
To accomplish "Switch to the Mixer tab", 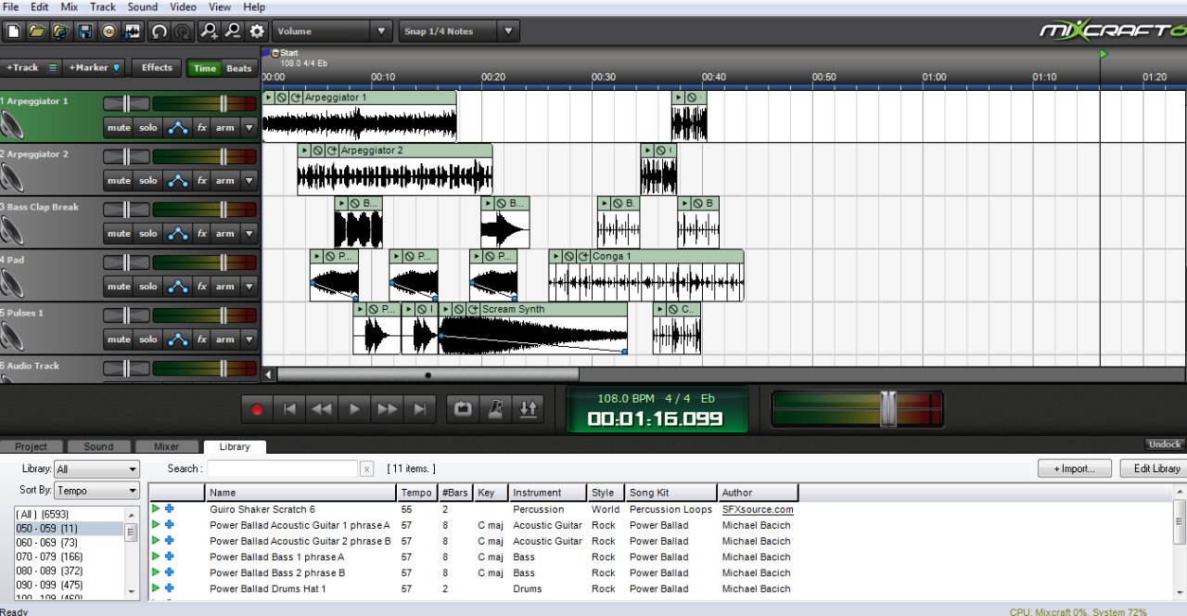I will pyautogui.click(x=167, y=446).
